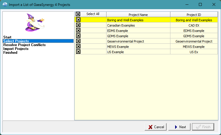221x135 pixels.
Task: Uncheck the US Example checkbox
Action: [x=78, y=52]
